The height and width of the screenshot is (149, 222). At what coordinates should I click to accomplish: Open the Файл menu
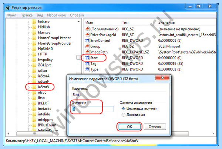(11, 15)
